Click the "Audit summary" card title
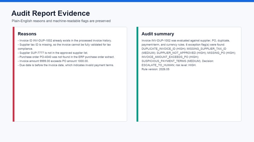This screenshot has height=142, width=254. tap(158, 34)
